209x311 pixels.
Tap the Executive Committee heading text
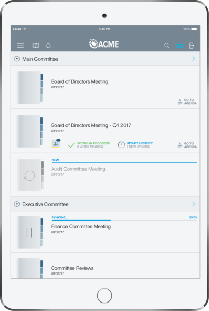45,204
